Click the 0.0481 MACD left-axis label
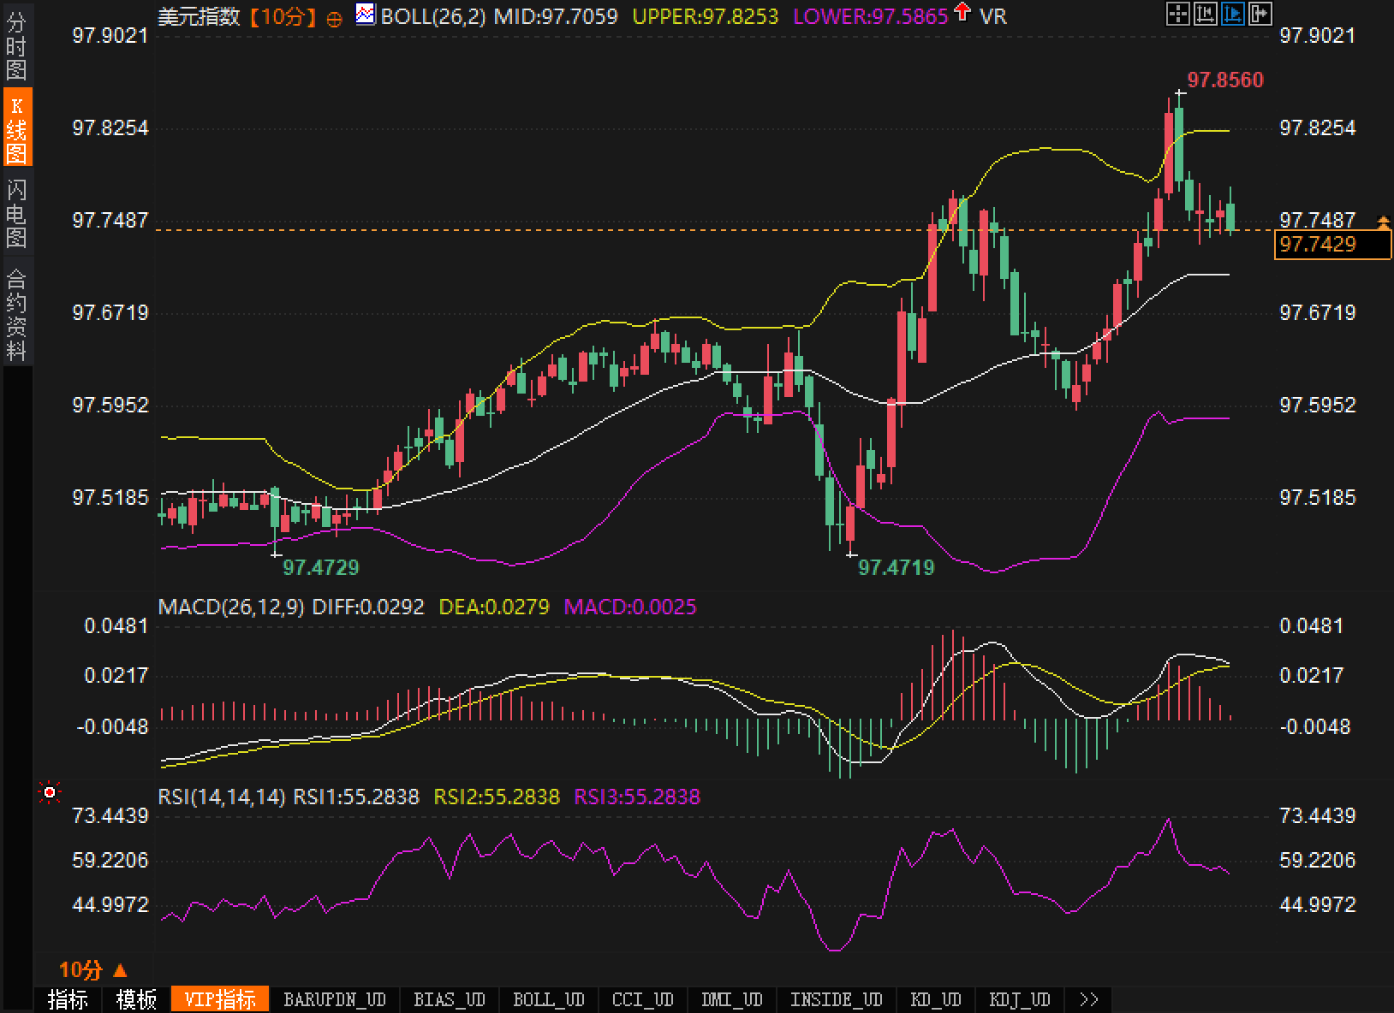This screenshot has height=1013, width=1394. coord(116,626)
